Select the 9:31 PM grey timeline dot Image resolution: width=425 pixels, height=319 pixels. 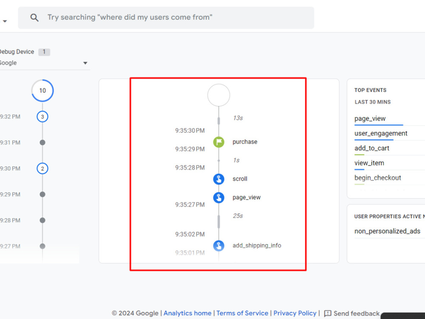(x=42, y=142)
